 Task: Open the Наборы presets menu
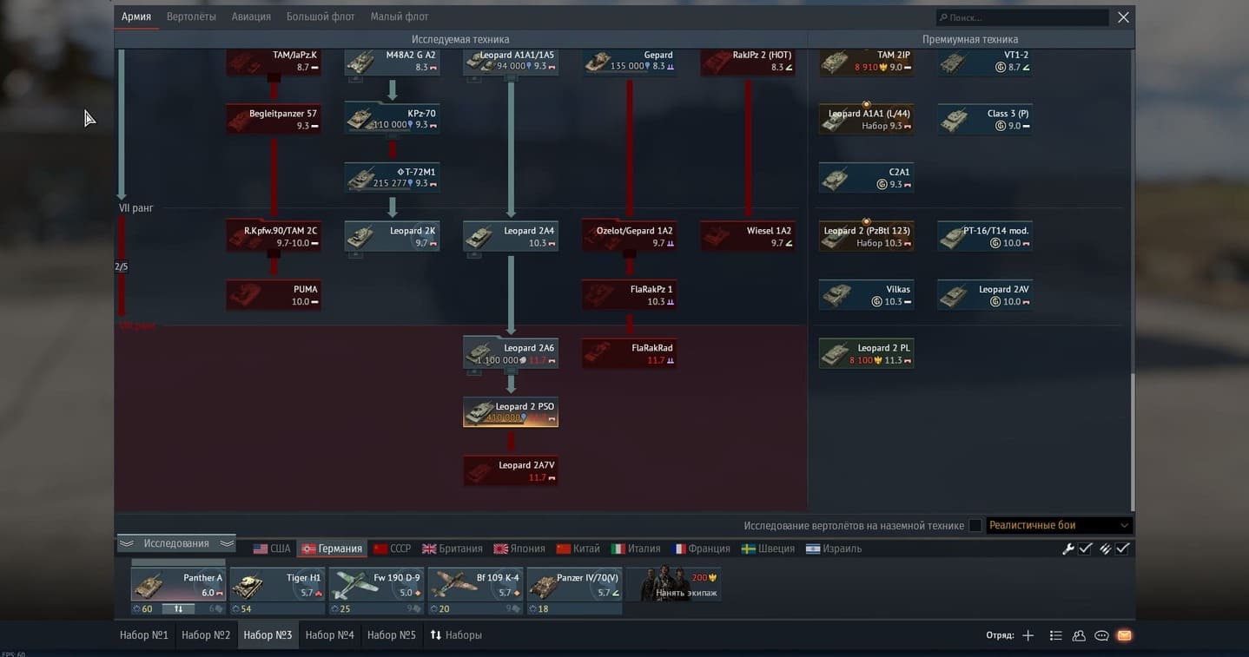click(456, 635)
